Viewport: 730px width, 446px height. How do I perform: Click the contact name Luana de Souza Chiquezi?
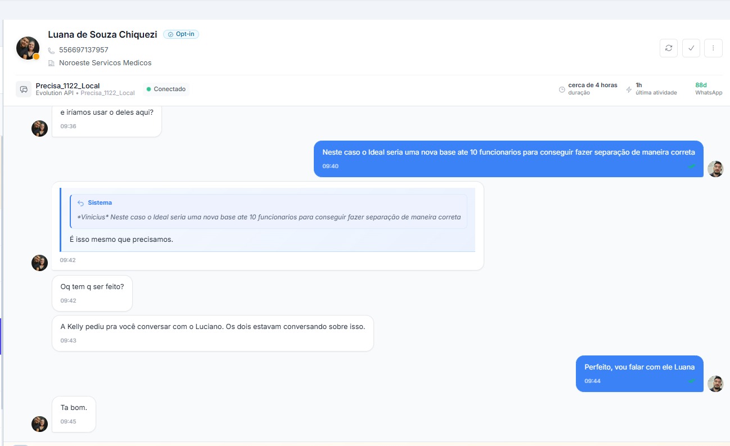coord(102,34)
